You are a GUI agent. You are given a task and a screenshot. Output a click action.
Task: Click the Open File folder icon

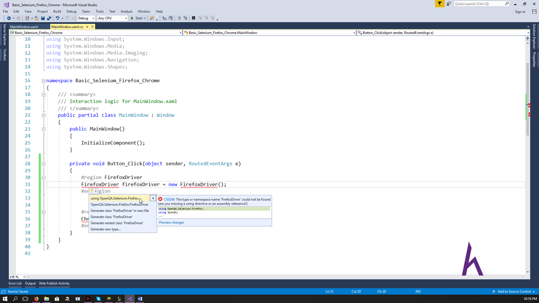pos(37,18)
